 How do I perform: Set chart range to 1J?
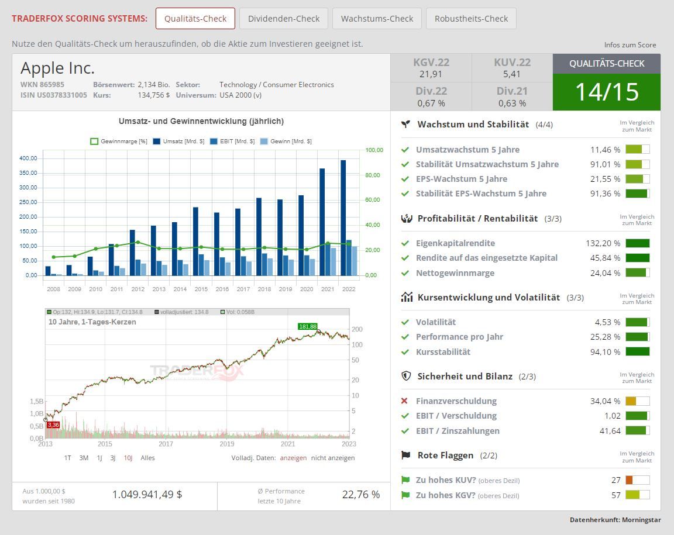tap(99, 458)
